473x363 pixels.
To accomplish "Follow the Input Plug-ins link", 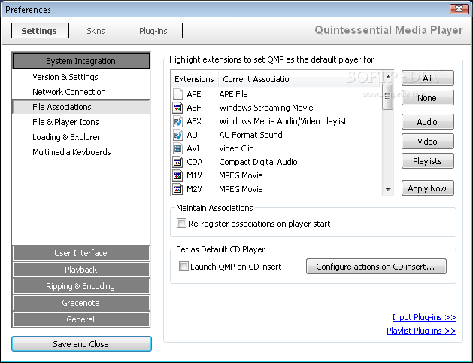I will tap(424, 317).
